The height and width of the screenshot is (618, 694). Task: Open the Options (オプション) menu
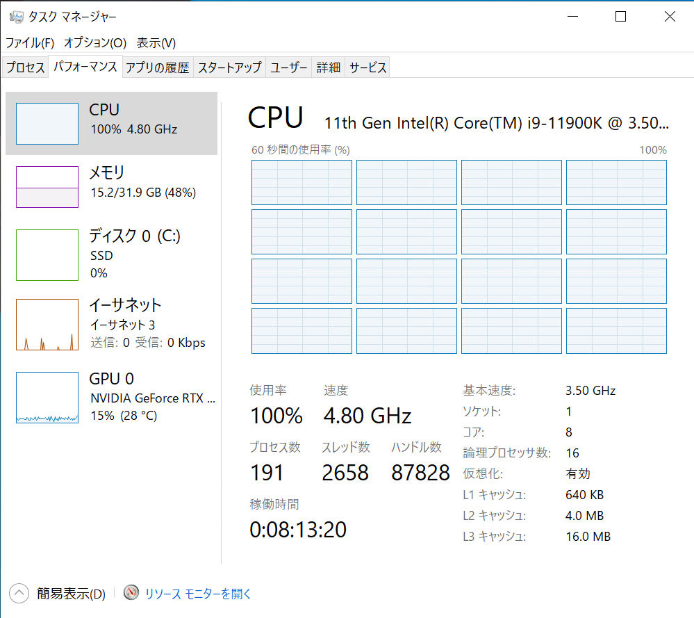pyautogui.click(x=95, y=43)
